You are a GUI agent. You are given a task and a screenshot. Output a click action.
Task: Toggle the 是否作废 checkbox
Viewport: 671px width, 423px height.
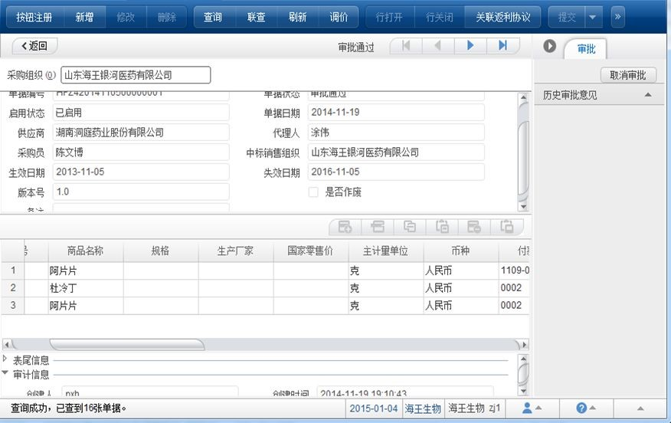pyautogui.click(x=313, y=192)
